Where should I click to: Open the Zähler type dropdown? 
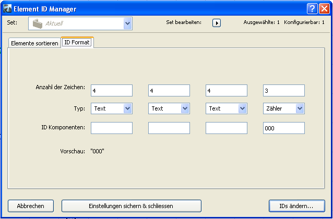(x=300, y=108)
